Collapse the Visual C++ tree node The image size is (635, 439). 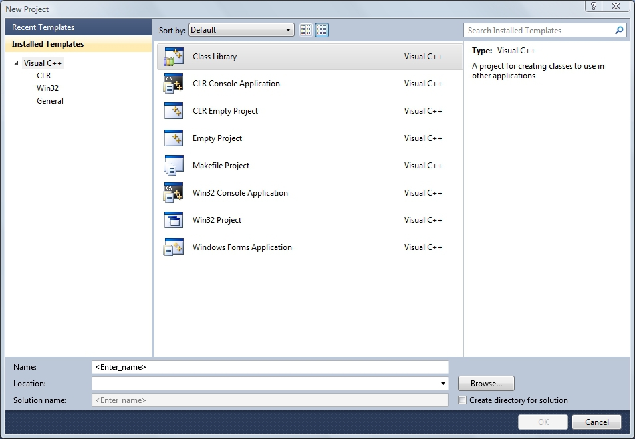pyautogui.click(x=16, y=63)
